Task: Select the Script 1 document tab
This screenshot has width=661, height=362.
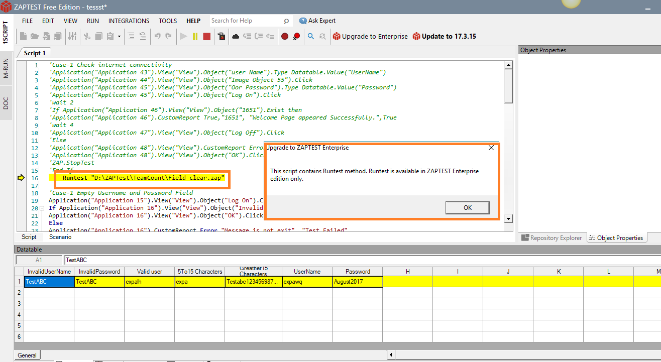Action: 34,53
